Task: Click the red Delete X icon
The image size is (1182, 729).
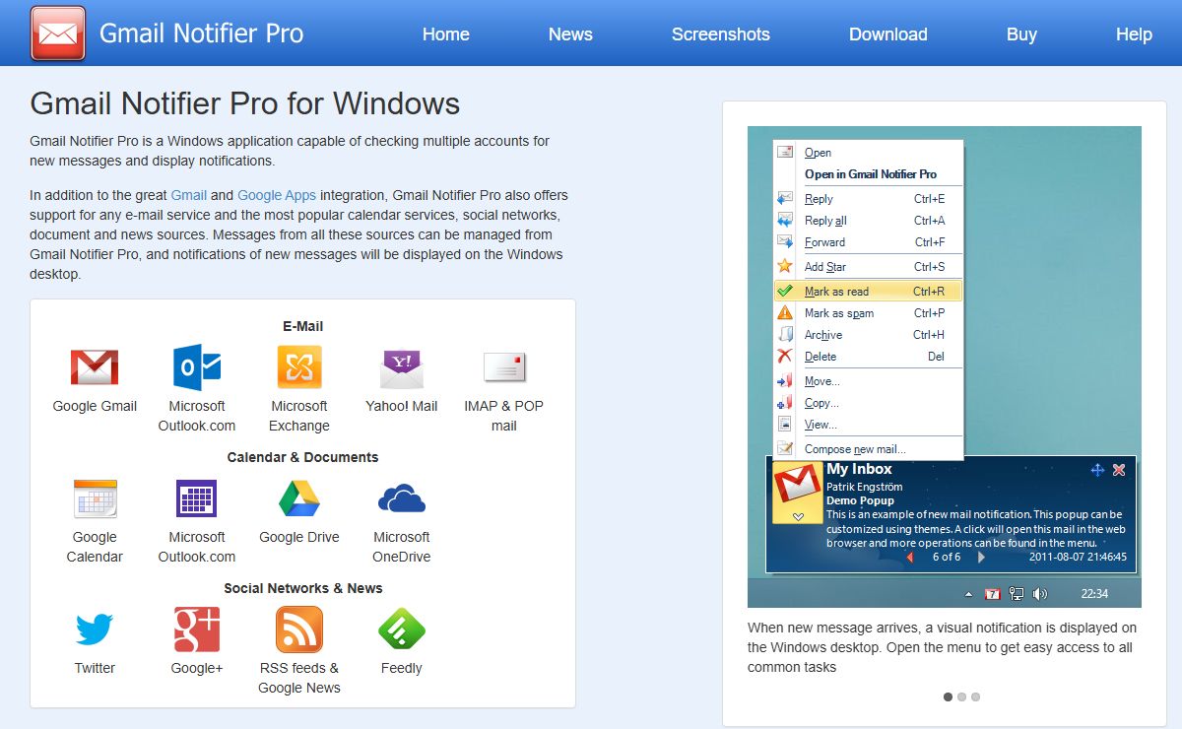Action: (x=785, y=356)
